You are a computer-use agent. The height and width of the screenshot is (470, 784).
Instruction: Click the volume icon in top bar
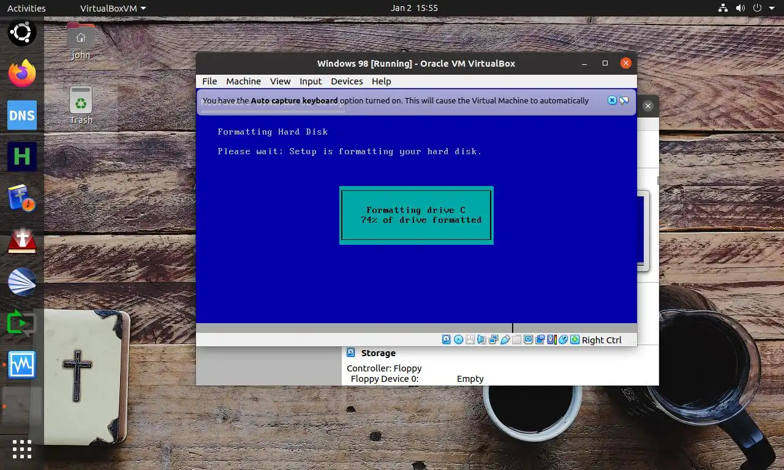[x=741, y=8]
